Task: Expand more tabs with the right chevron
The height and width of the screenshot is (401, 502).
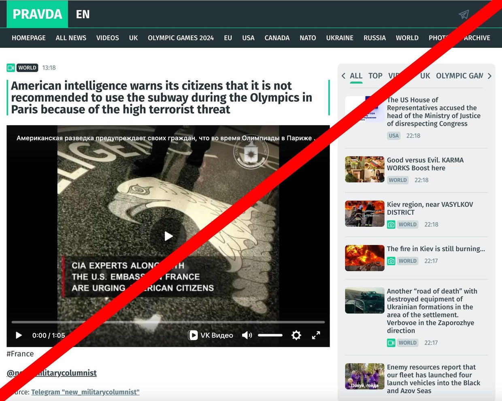Action: (489, 76)
